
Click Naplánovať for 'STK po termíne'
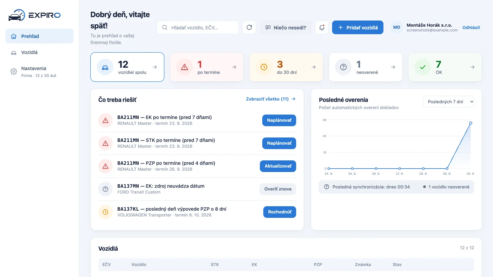279,143
